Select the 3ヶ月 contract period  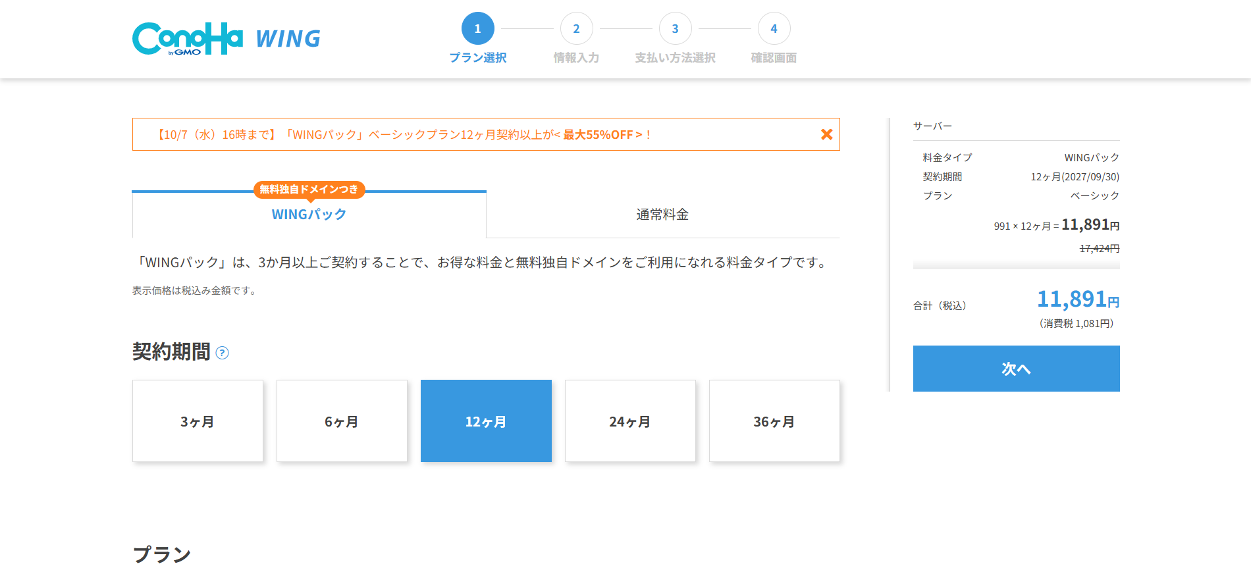tap(198, 421)
